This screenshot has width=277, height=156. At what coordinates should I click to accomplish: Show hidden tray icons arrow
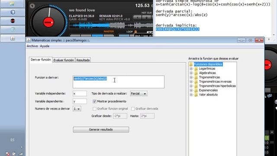click(x=22, y=147)
